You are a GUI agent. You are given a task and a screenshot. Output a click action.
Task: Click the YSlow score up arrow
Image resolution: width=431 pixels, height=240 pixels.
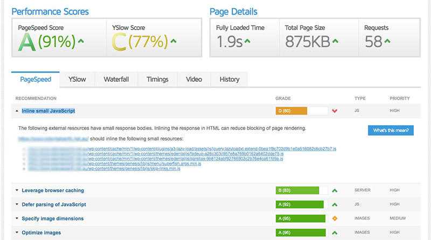[x=173, y=42]
